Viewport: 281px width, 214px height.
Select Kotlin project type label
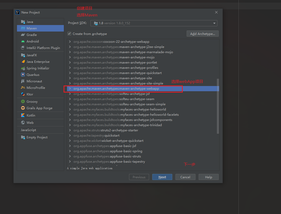31,115
